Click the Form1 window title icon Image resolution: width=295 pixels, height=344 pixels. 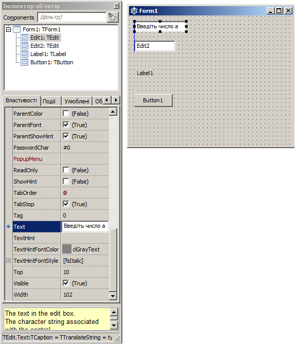pyautogui.click(x=134, y=11)
